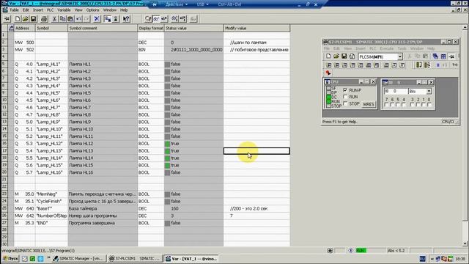
Task: Click the Modify value cell for Lamp_HL13
Action: pos(256,151)
